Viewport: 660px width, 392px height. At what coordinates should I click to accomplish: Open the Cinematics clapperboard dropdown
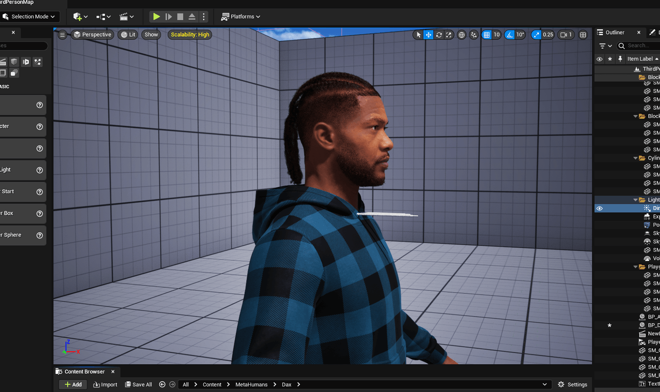point(127,16)
